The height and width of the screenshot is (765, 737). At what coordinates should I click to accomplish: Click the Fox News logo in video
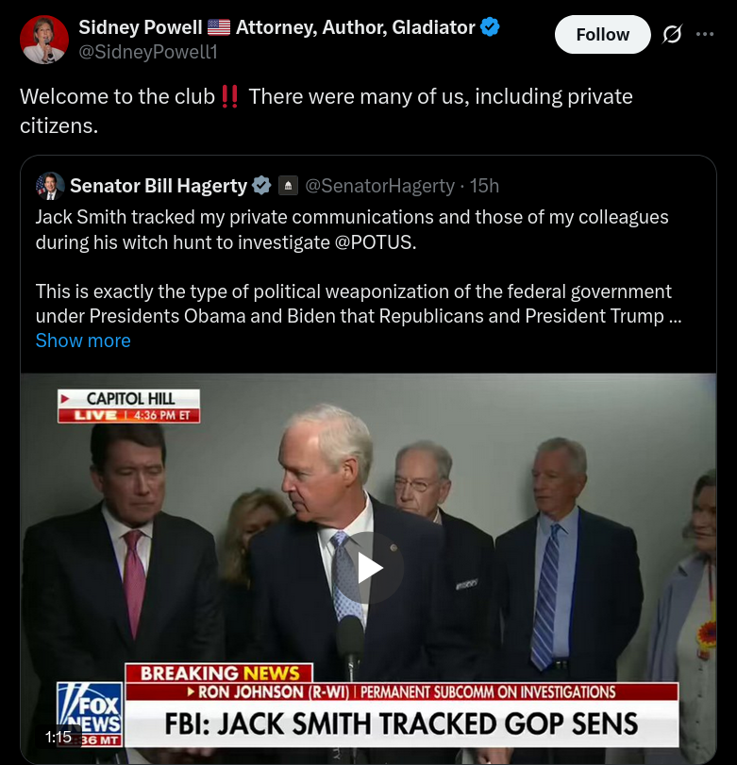(90, 712)
